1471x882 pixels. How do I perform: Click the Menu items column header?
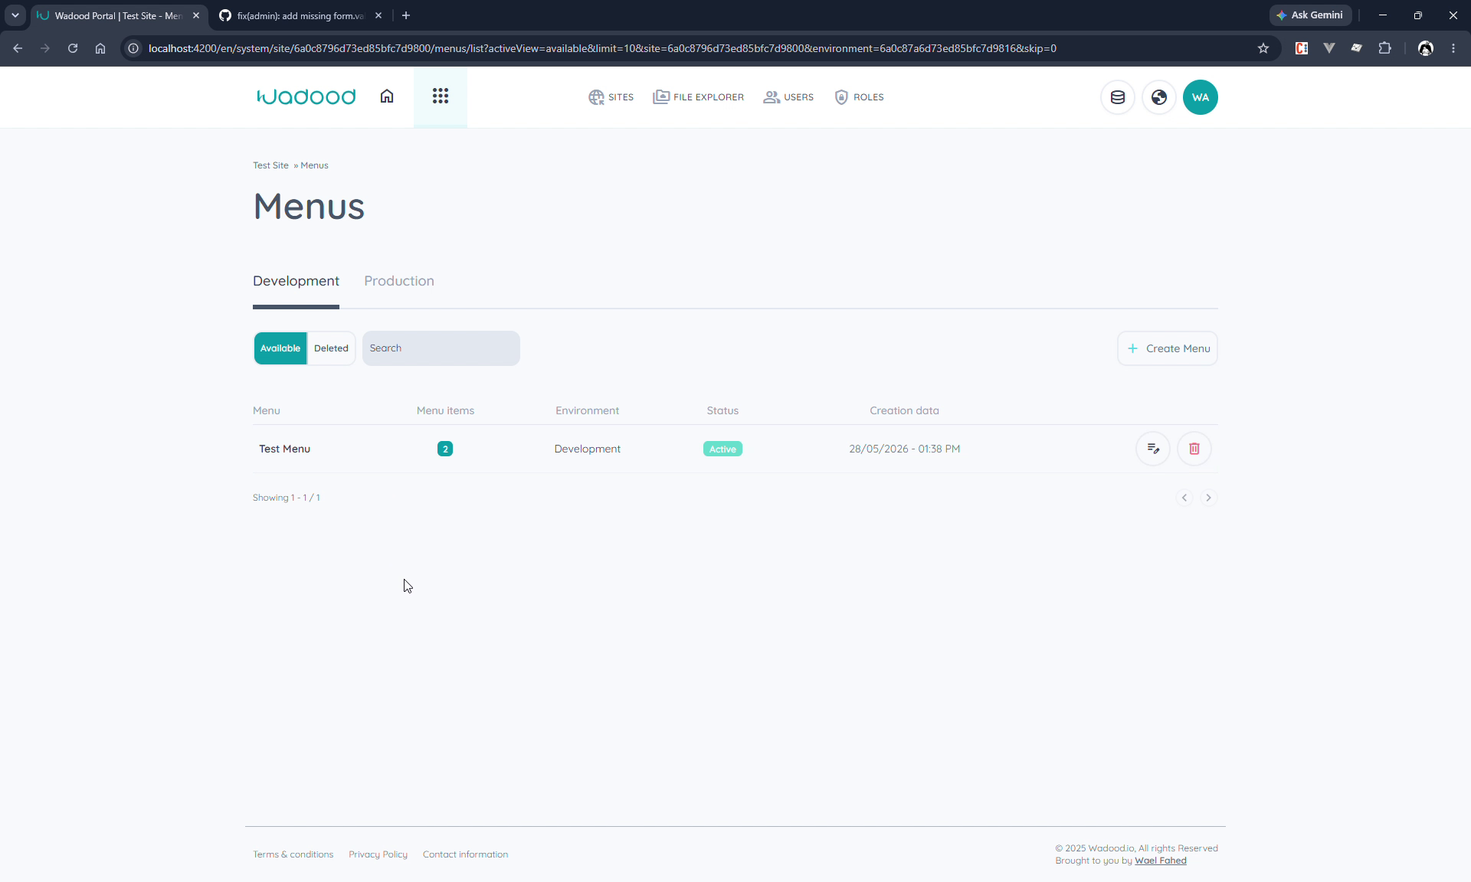click(x=445, y=410)
